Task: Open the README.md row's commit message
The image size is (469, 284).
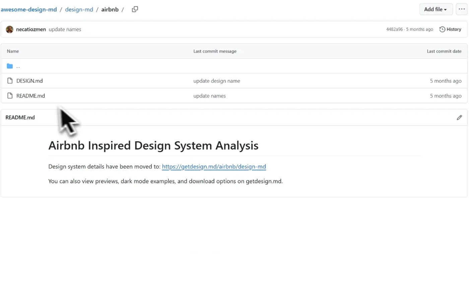Action: pyautogui.click(x=209, y=96)
